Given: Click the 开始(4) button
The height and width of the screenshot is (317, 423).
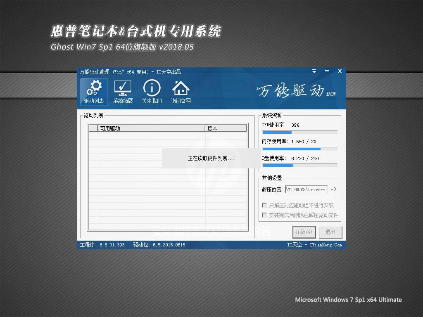Looking at the screenshot, I should 304,232.
